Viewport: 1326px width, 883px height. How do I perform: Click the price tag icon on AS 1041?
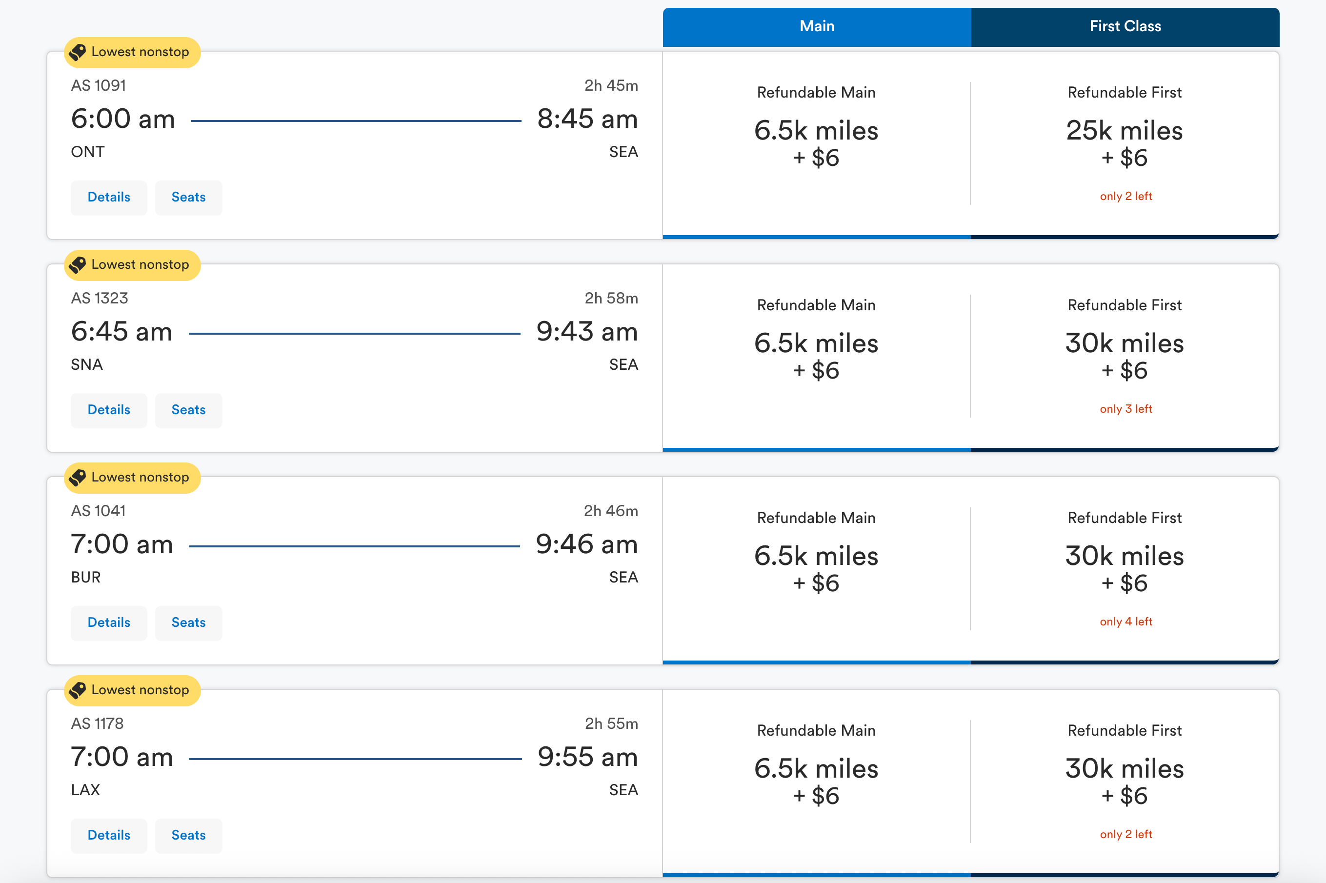[x=78, y=478]
